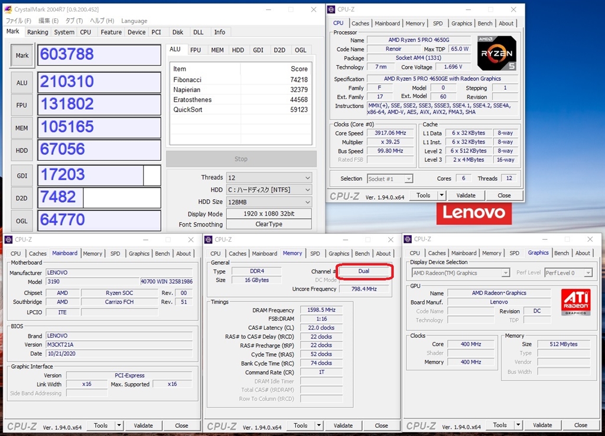Screen dimensions: 605x436
Task: Click Validate in Memory CPU-Z window
Action: [343, 425]
